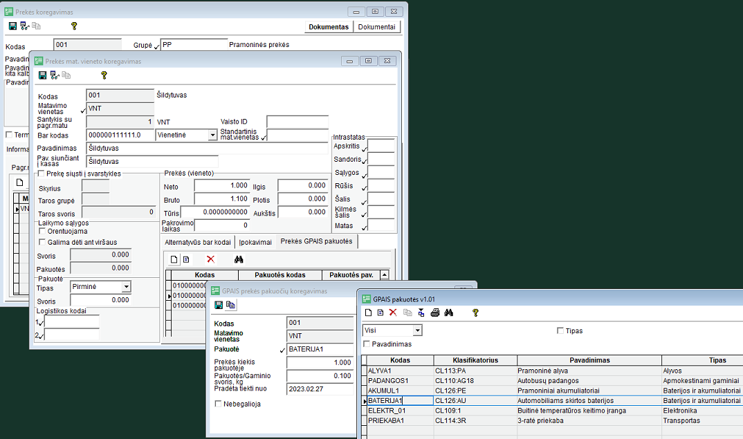This screenshot has height=439, width=743.
Task: Click the help question mark icon in Prekės koregavimas
Action: 74,26
